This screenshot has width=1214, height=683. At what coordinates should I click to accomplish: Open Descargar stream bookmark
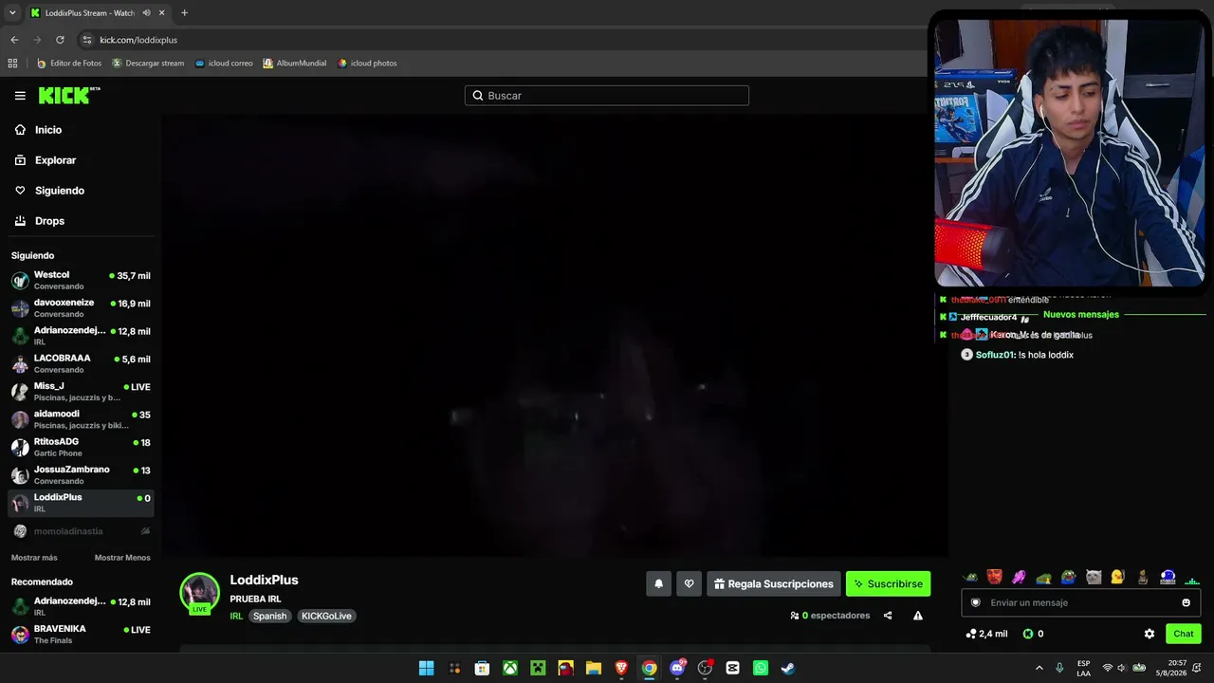click(x=148, y=64)
